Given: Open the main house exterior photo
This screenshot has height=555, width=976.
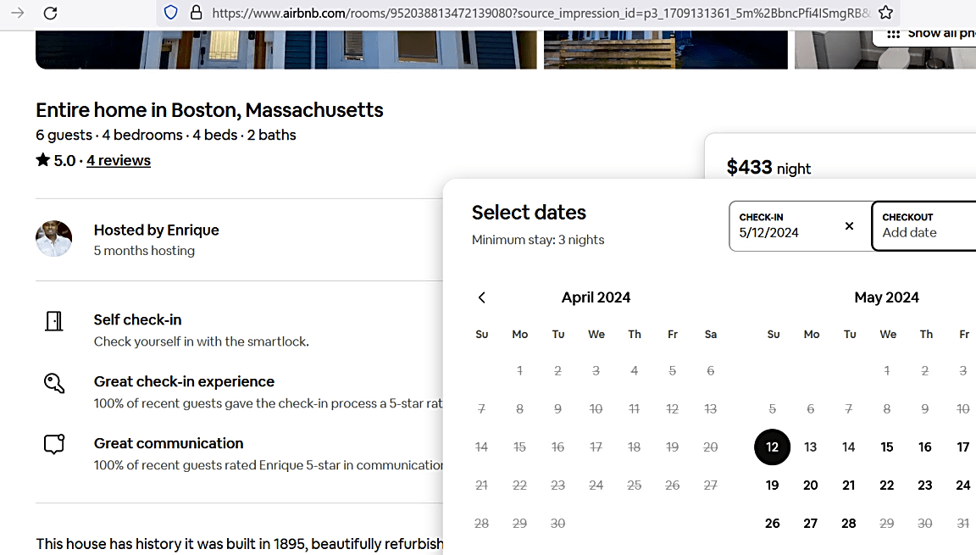Looking at the screenshot, I should point(286,49).
